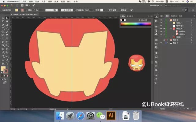Click the large fill color swatch in toolbox
The height and width of the screenshot is (122, 196).
3,68
